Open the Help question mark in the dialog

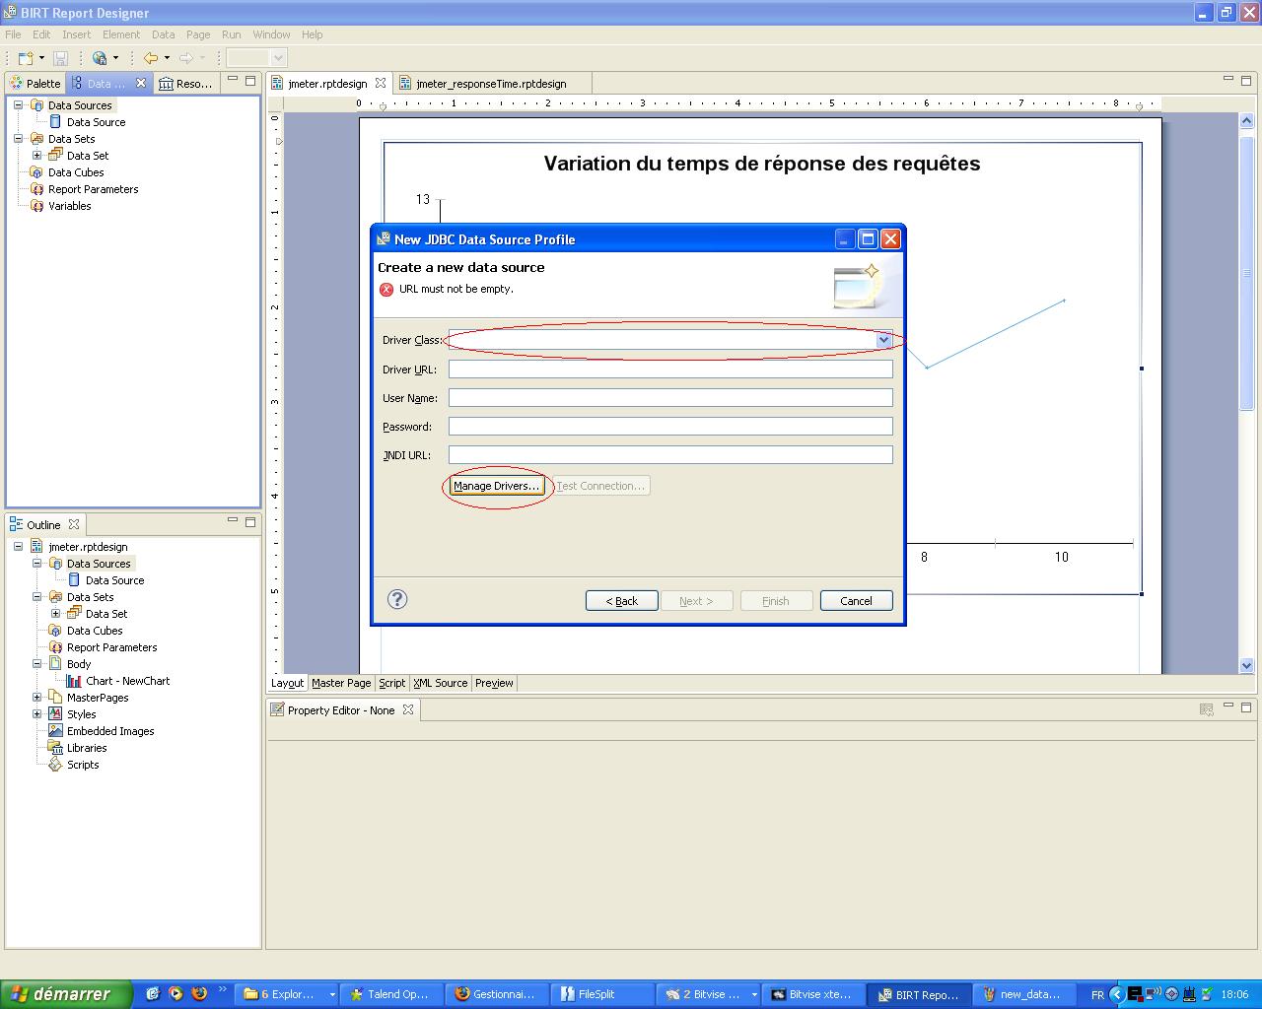tap(396, 598)
